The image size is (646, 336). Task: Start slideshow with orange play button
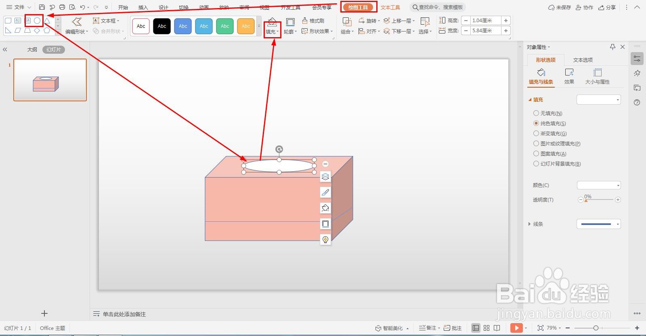point(516,328)
